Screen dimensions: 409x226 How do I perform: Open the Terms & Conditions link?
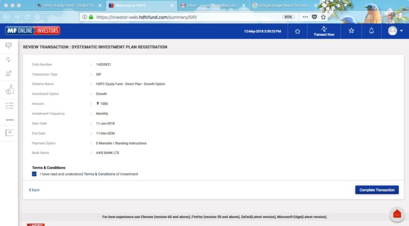point(100,174)
